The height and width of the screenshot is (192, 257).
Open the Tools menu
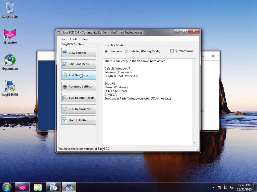click(73, 39)
